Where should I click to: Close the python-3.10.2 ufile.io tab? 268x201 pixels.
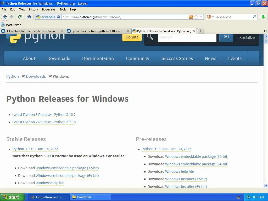point(128,31)
